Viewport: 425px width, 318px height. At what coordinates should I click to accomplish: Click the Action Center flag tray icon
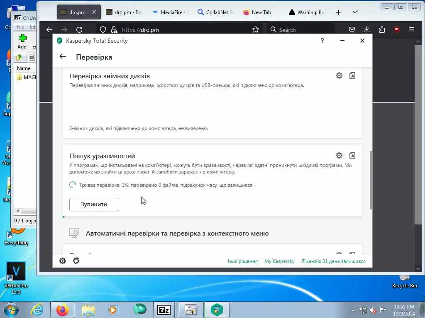383,310
